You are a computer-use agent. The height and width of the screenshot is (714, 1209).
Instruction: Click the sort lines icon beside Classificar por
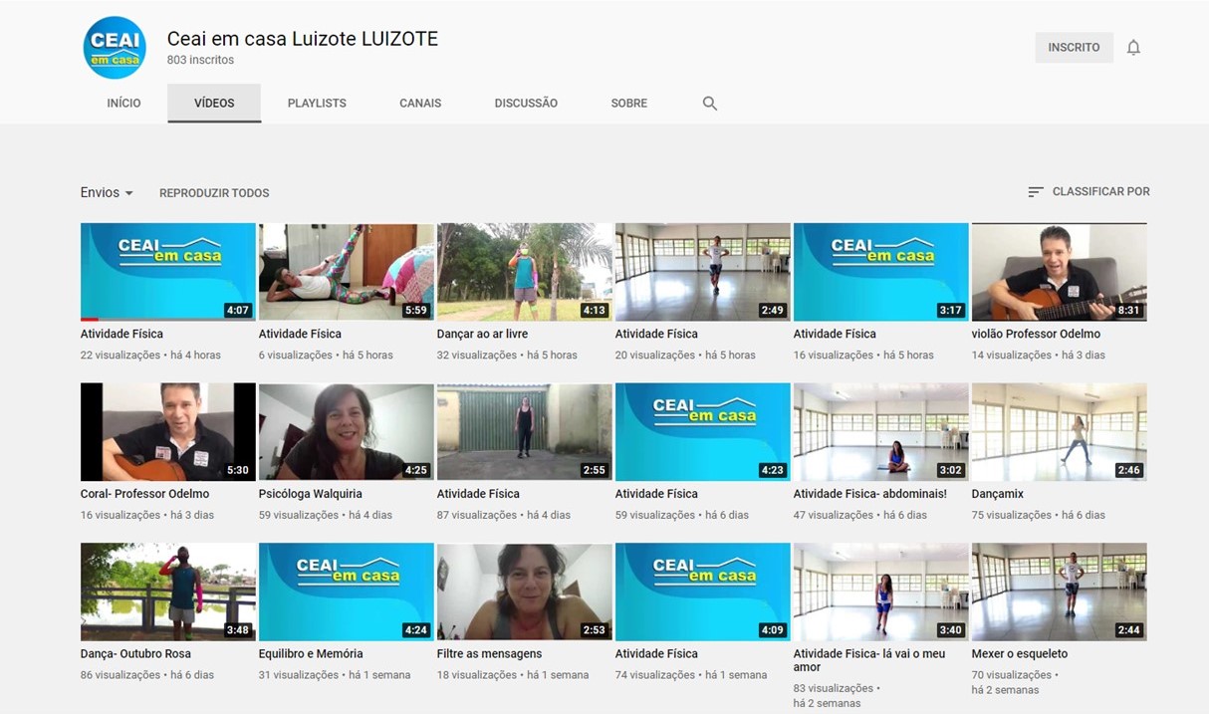coord(1036,191)
